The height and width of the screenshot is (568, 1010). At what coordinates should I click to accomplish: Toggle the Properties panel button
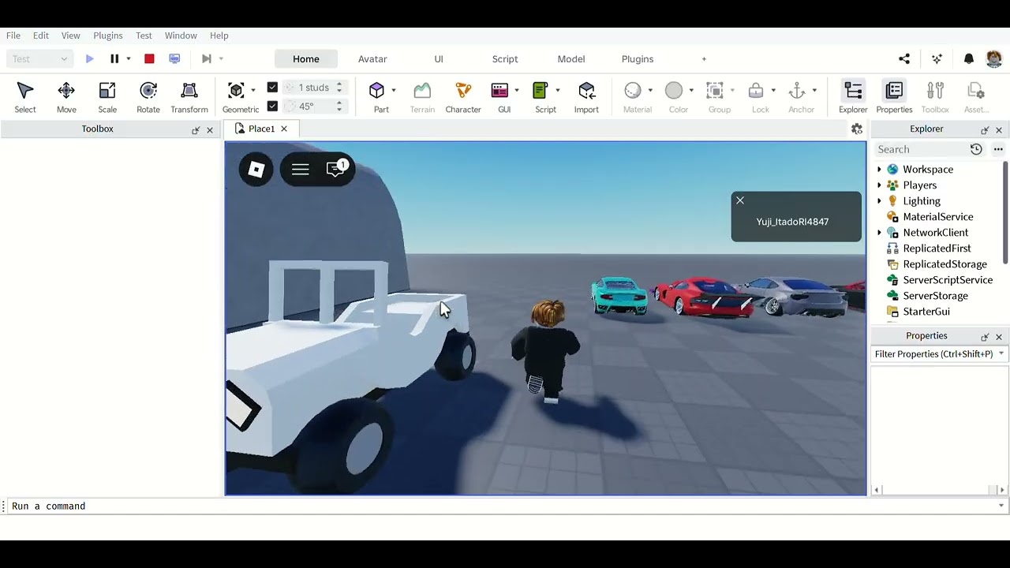pyautogui.click(x=894, y=98)
